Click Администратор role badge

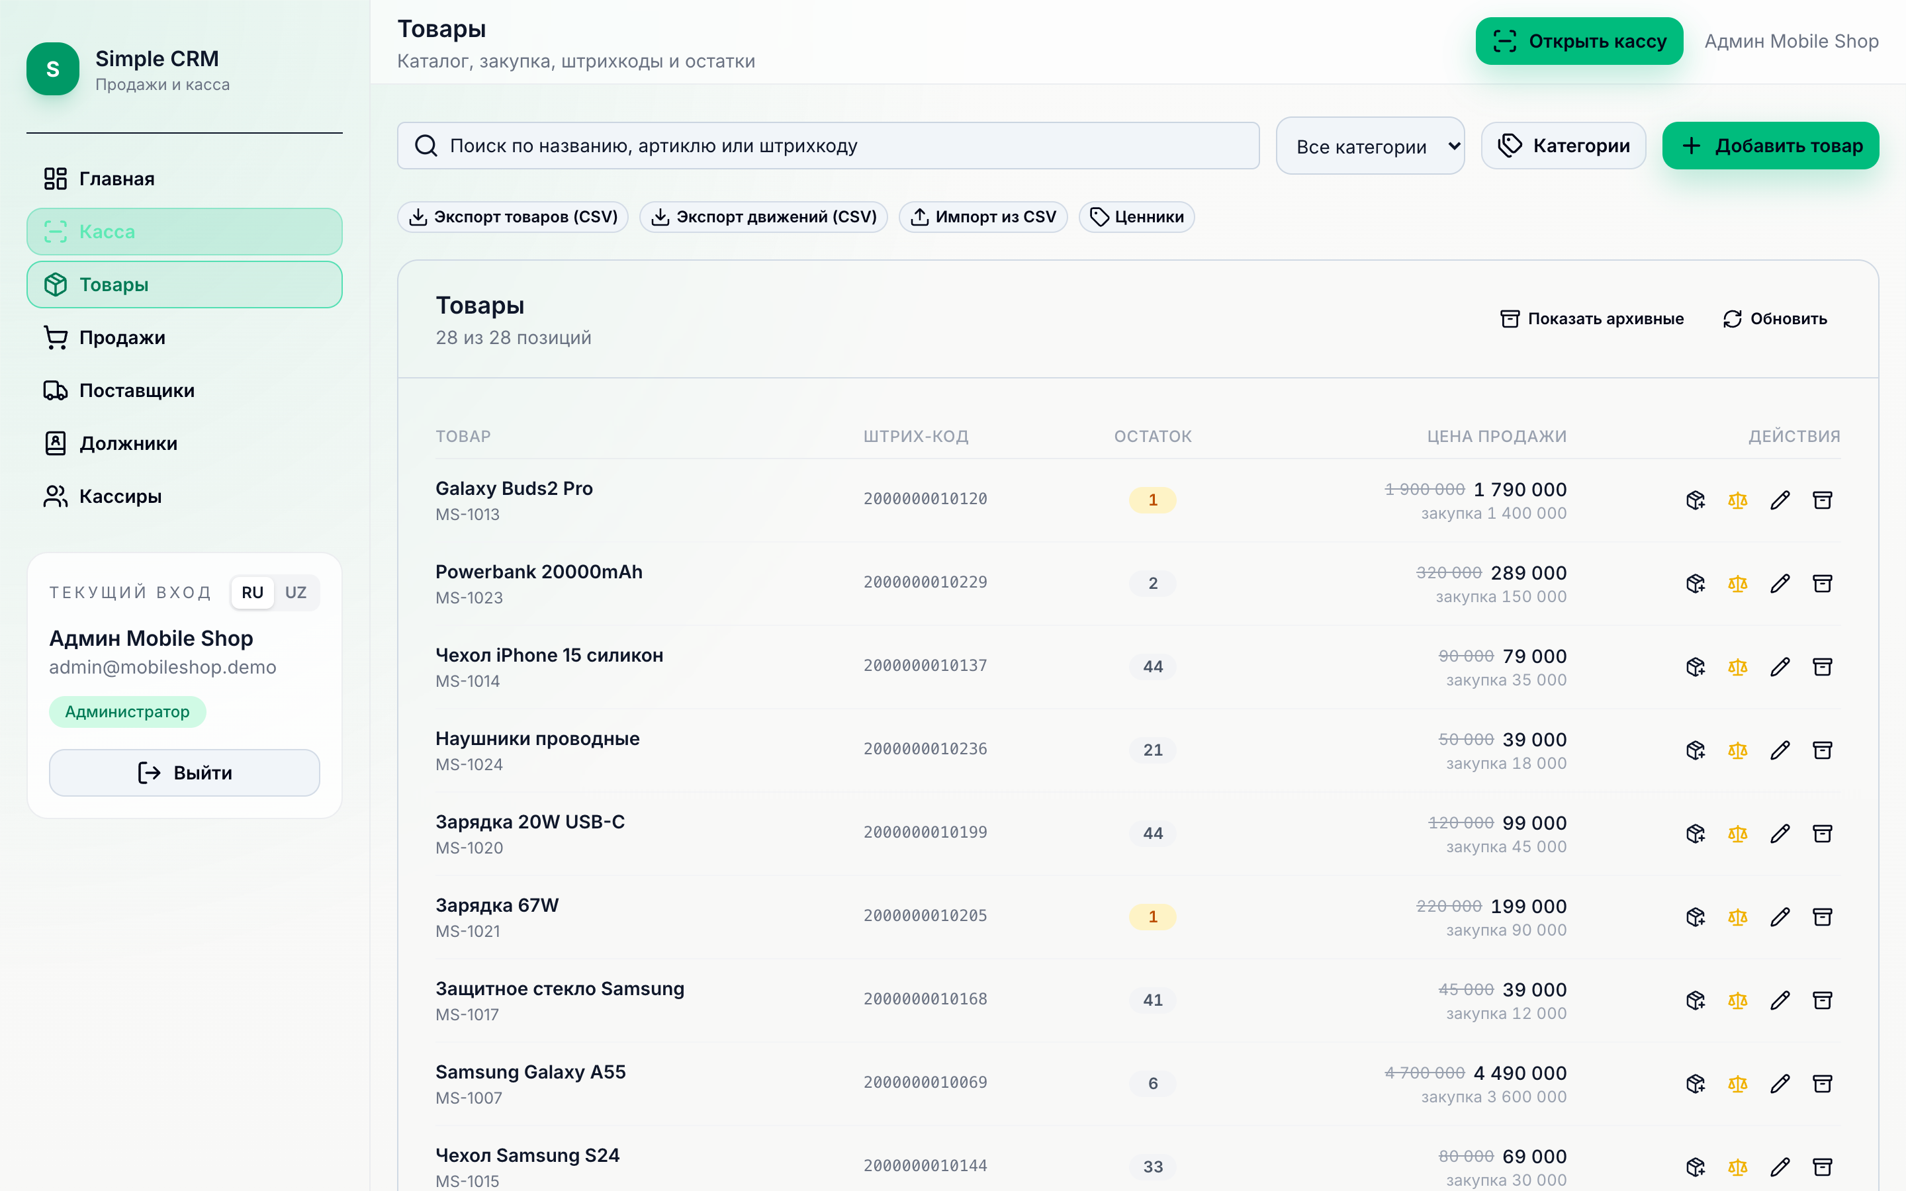[x=128, y=712]
